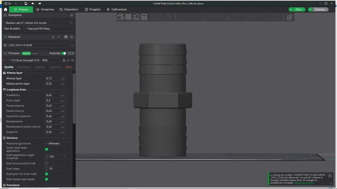Screen dimensions: 337x189
Task: Open filament settings gear icon
Action: click(71, 37)
